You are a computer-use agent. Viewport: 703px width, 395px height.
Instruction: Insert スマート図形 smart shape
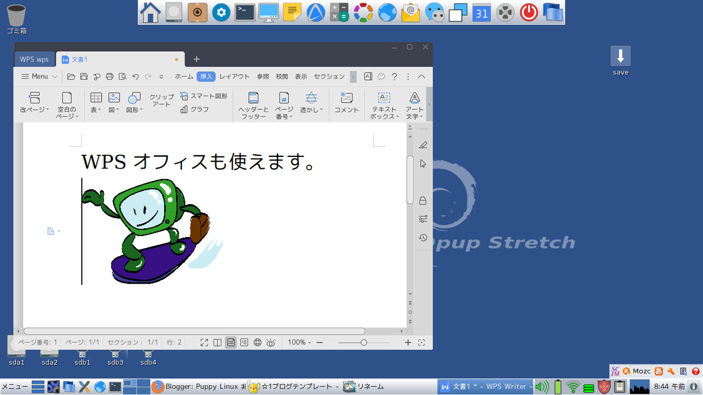[203, 96]
